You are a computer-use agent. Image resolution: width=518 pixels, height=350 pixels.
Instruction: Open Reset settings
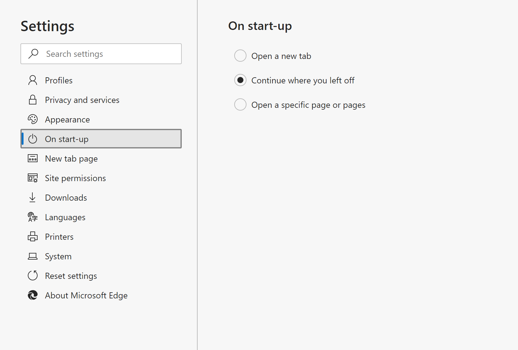[x=71, y=275]
